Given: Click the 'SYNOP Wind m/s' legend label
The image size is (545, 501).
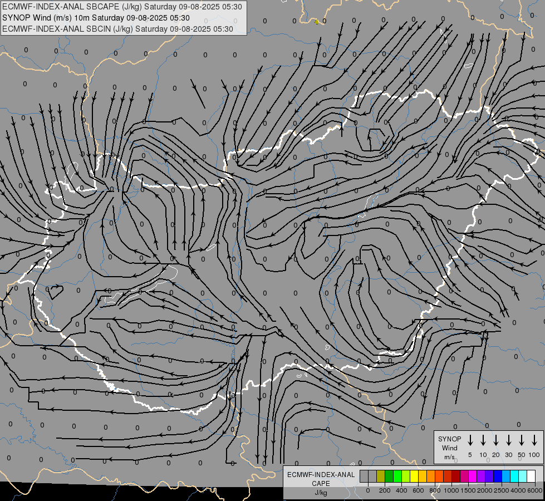Looking at the screenshot, I should point(449,448).
